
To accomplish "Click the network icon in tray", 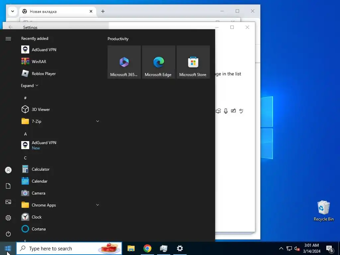I will [x=289, y=248].
